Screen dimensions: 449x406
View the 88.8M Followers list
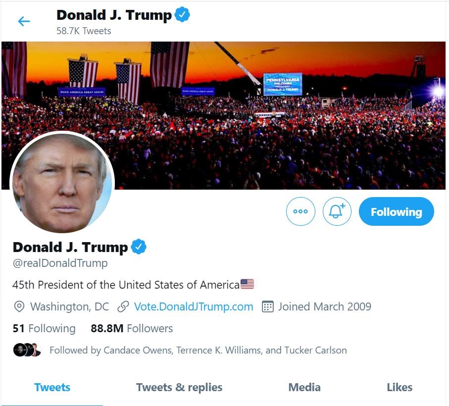[x=132, y=328]
